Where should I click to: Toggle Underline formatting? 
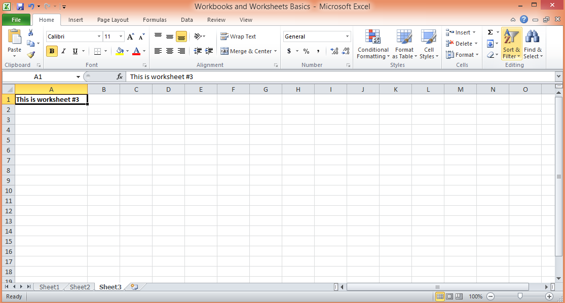click(75, 51)
